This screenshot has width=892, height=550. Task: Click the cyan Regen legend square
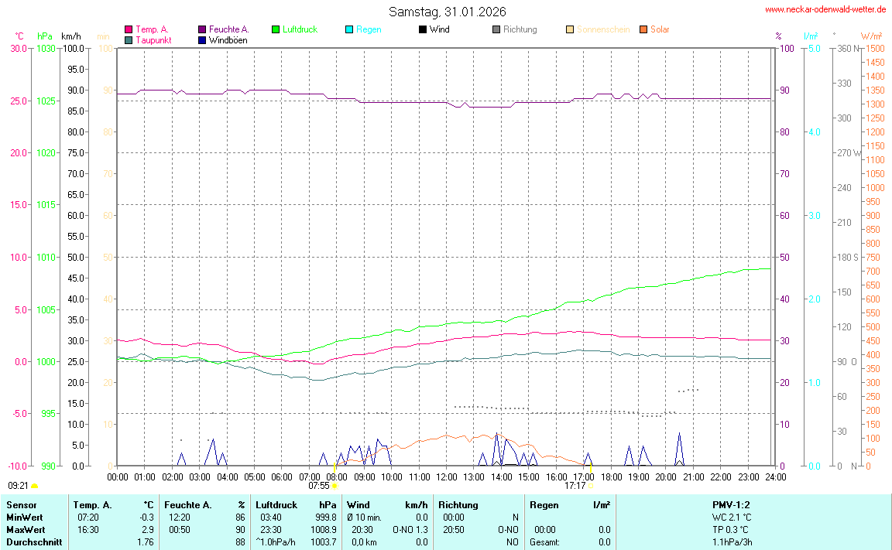tap(349, 29)
